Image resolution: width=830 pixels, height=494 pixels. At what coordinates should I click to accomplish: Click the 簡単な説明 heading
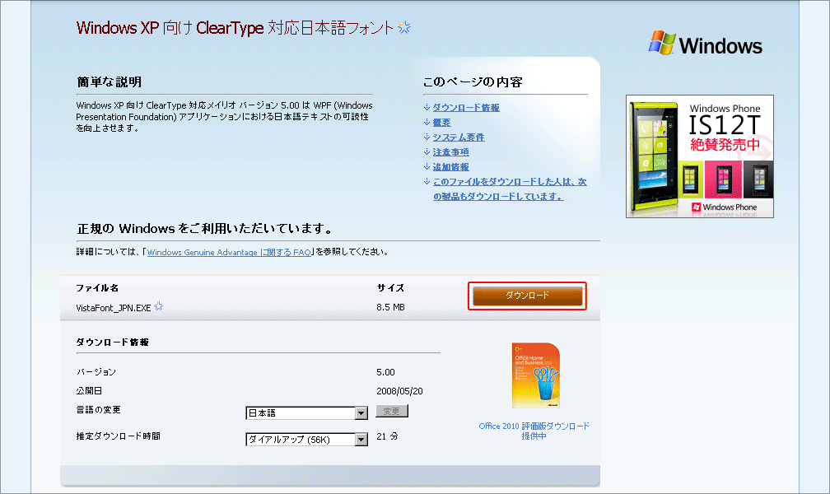pos(109,82)
